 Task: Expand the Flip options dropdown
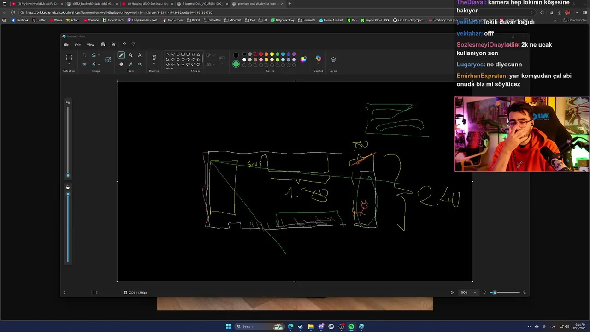pyautogui.click(x=99, y=64)
